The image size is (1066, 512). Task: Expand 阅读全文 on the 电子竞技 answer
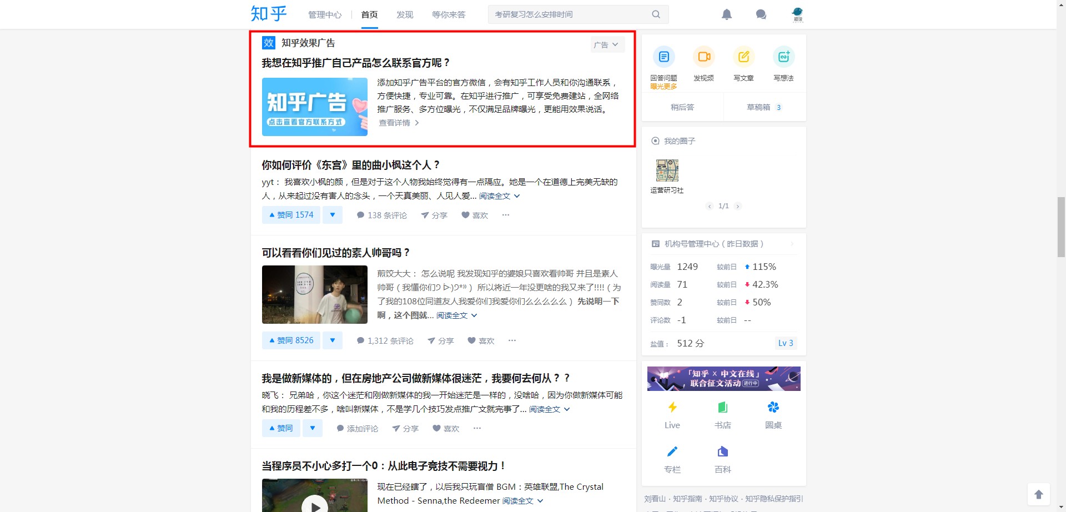pyautogui.click(x=523, y=501)
